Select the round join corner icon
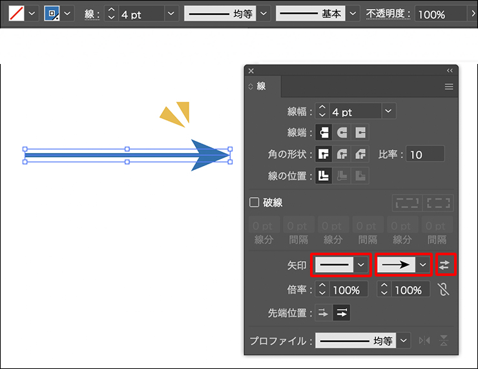The height and width of the screenshot is (369, 478). pos(342,154)
